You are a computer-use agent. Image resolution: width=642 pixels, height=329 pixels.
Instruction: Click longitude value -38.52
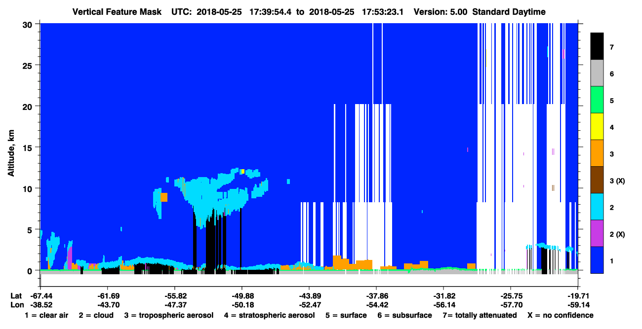tap(40, 305)
